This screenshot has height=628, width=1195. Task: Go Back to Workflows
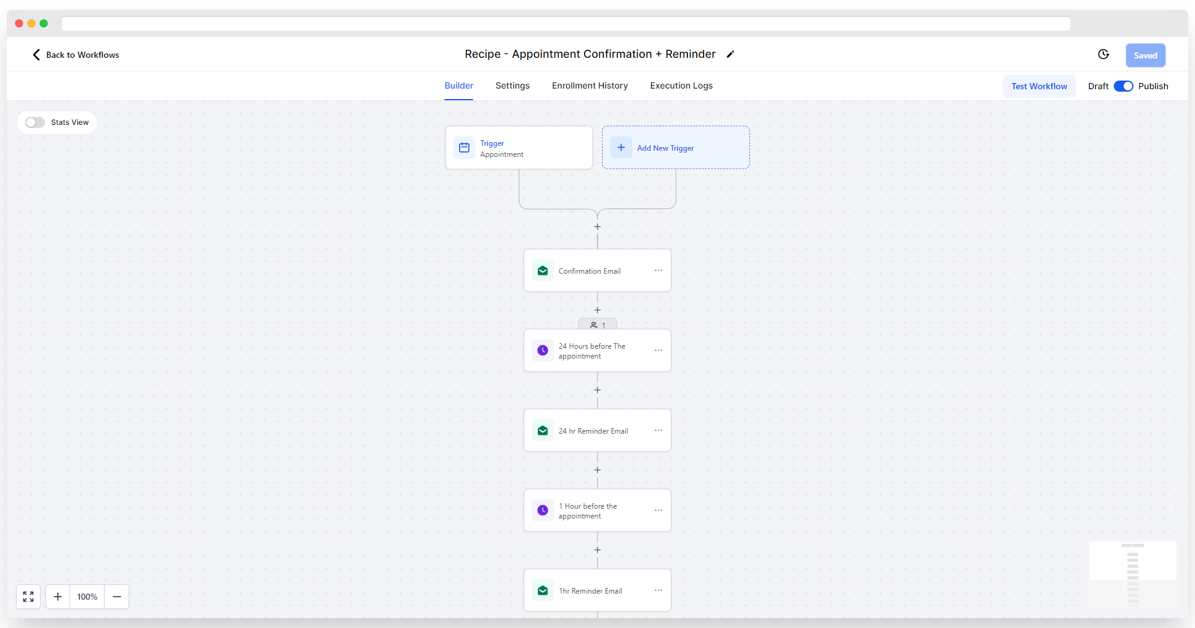(76, 55)
